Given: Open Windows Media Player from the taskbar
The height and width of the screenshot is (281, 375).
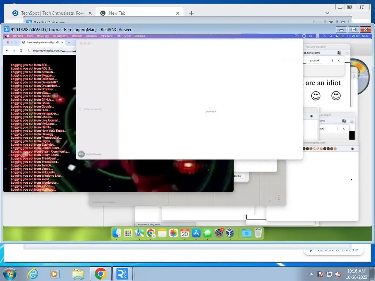Looking at the screenshot, I should click(55, 274).
